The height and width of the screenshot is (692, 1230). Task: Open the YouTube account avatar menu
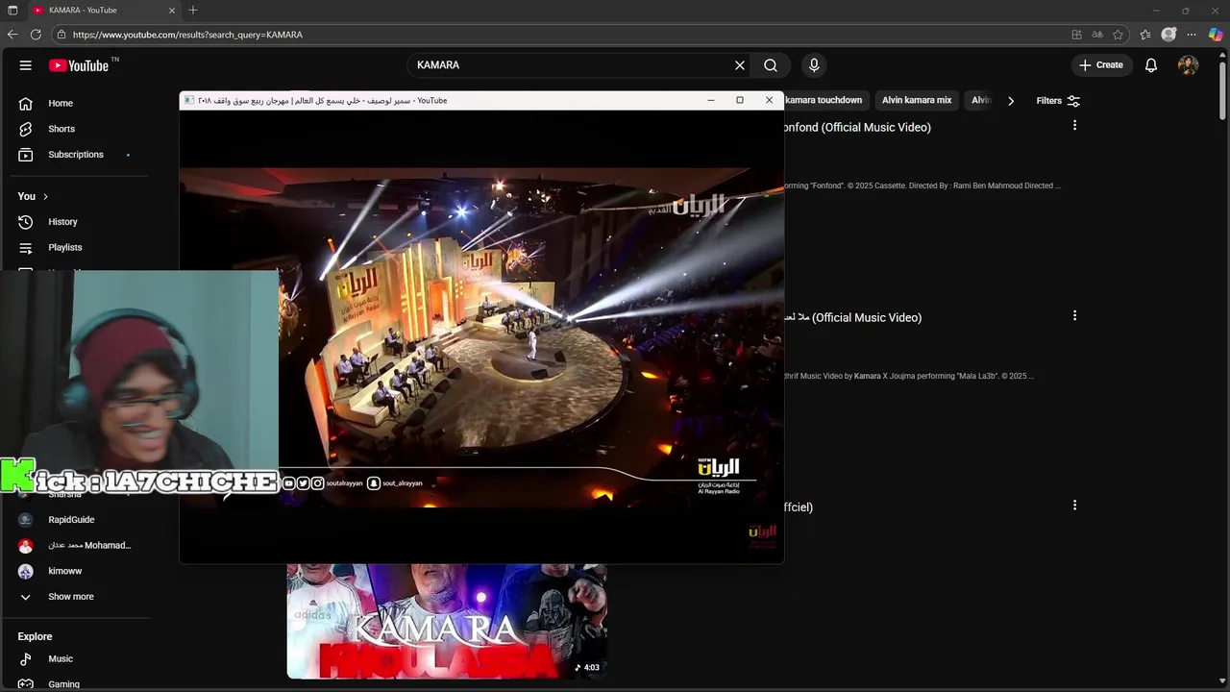tap(1189, 65)
